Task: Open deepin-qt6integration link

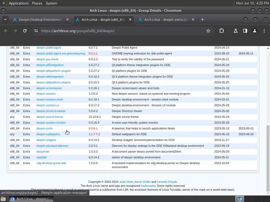Action: [50, 77]
